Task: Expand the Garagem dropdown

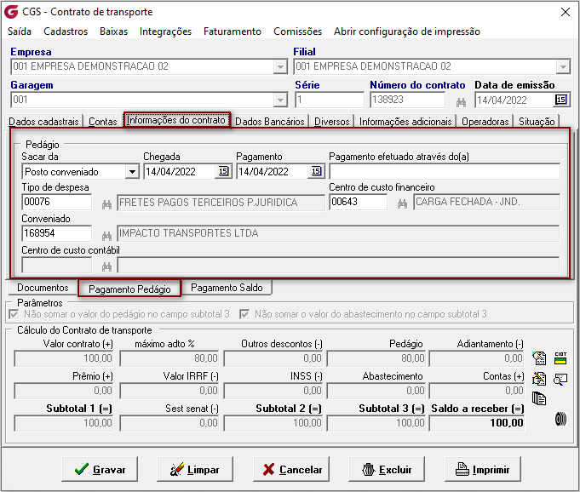Action: [280, 100]
